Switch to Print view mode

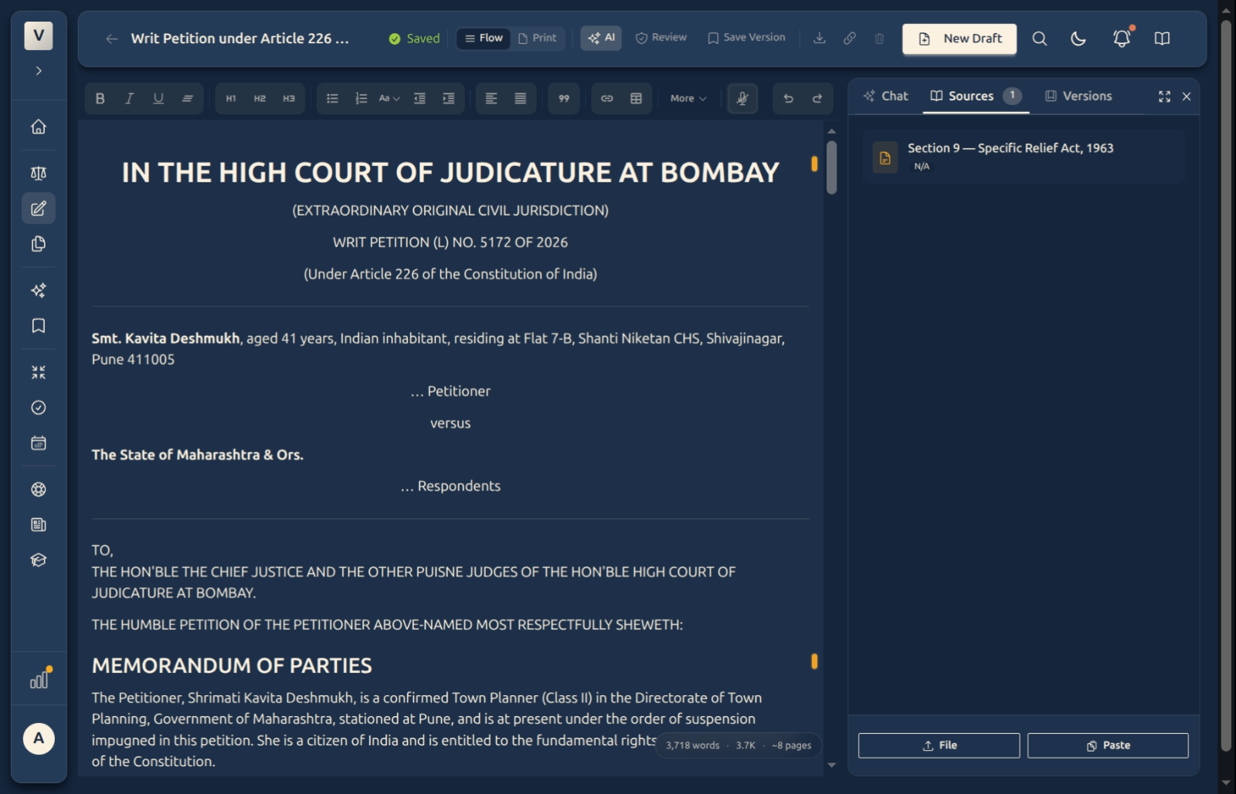click(x=538, y=38)
